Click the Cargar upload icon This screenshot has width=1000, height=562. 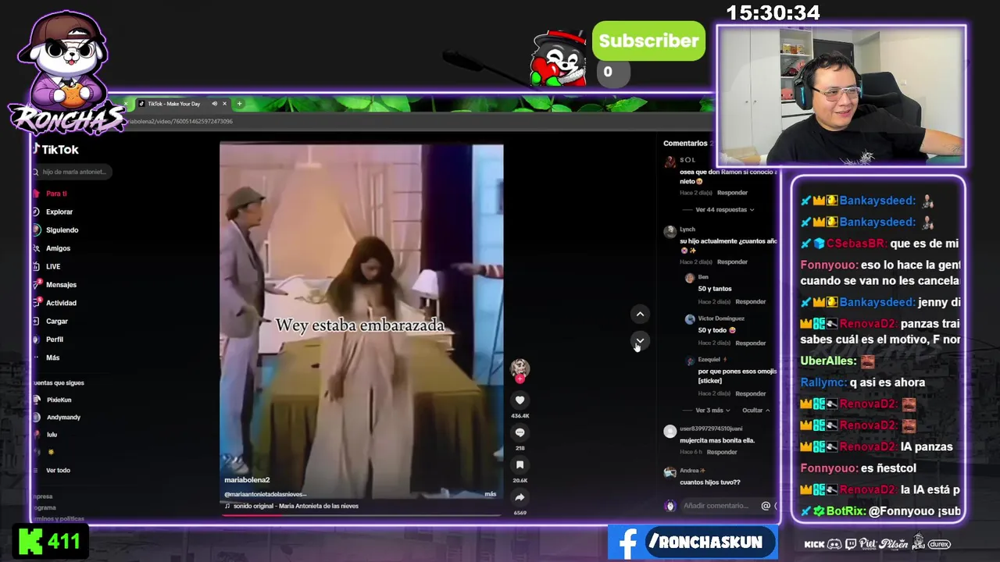pos(36,321)
